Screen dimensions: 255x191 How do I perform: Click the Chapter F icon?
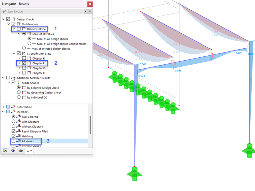click(x=29, y=63)
